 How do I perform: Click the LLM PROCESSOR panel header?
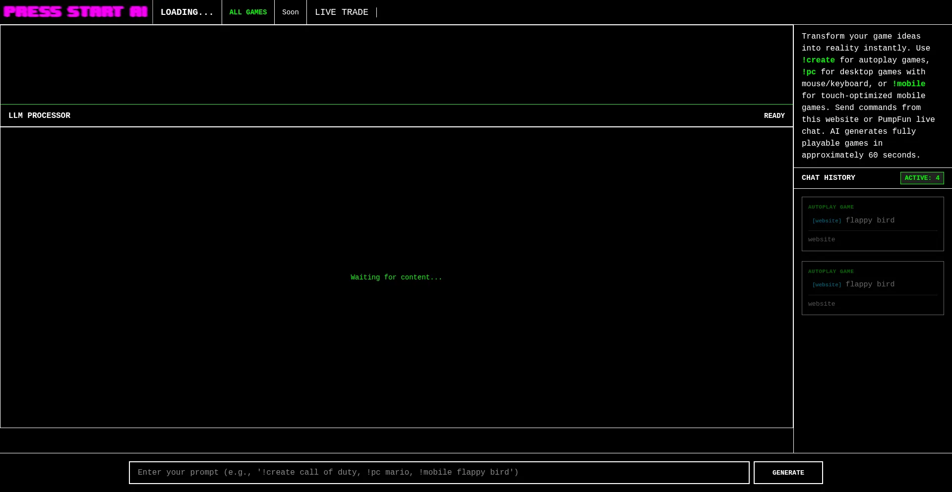click(40, 115)
